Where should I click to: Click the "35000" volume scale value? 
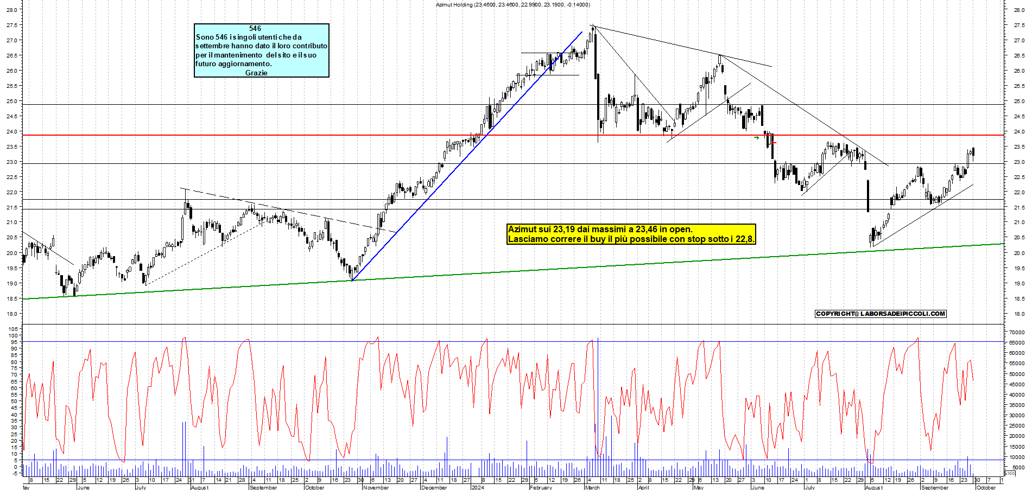tap(1017, 405)
